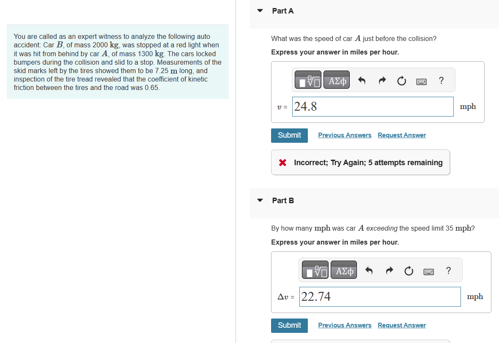Select the ΑΣφ symbol palette in Part B

point(343,270)
